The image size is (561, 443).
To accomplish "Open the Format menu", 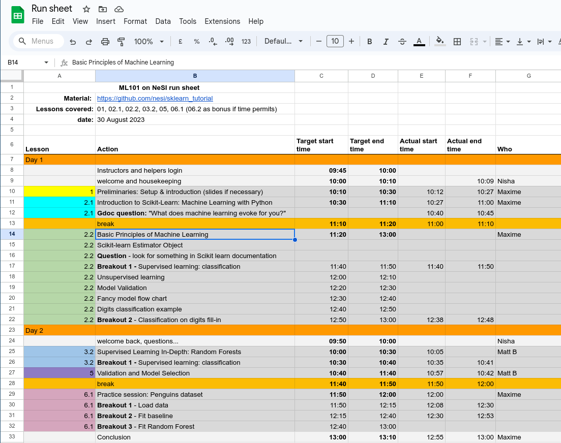I will [135, 21].
